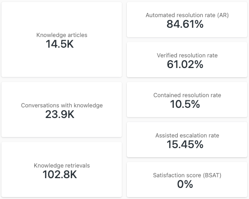249x199 pixels.
Task: Click the 84.61% value
Action: (185, 24)
